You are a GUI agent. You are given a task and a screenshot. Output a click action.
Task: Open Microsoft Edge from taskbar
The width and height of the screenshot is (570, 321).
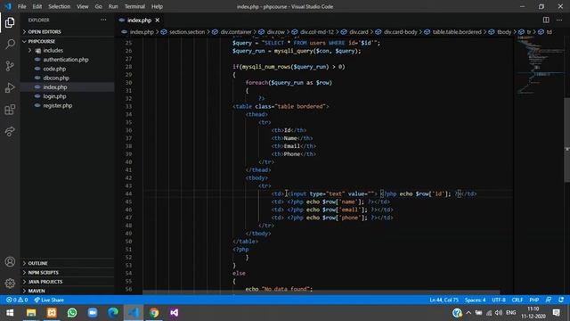[x=113, y=313]
